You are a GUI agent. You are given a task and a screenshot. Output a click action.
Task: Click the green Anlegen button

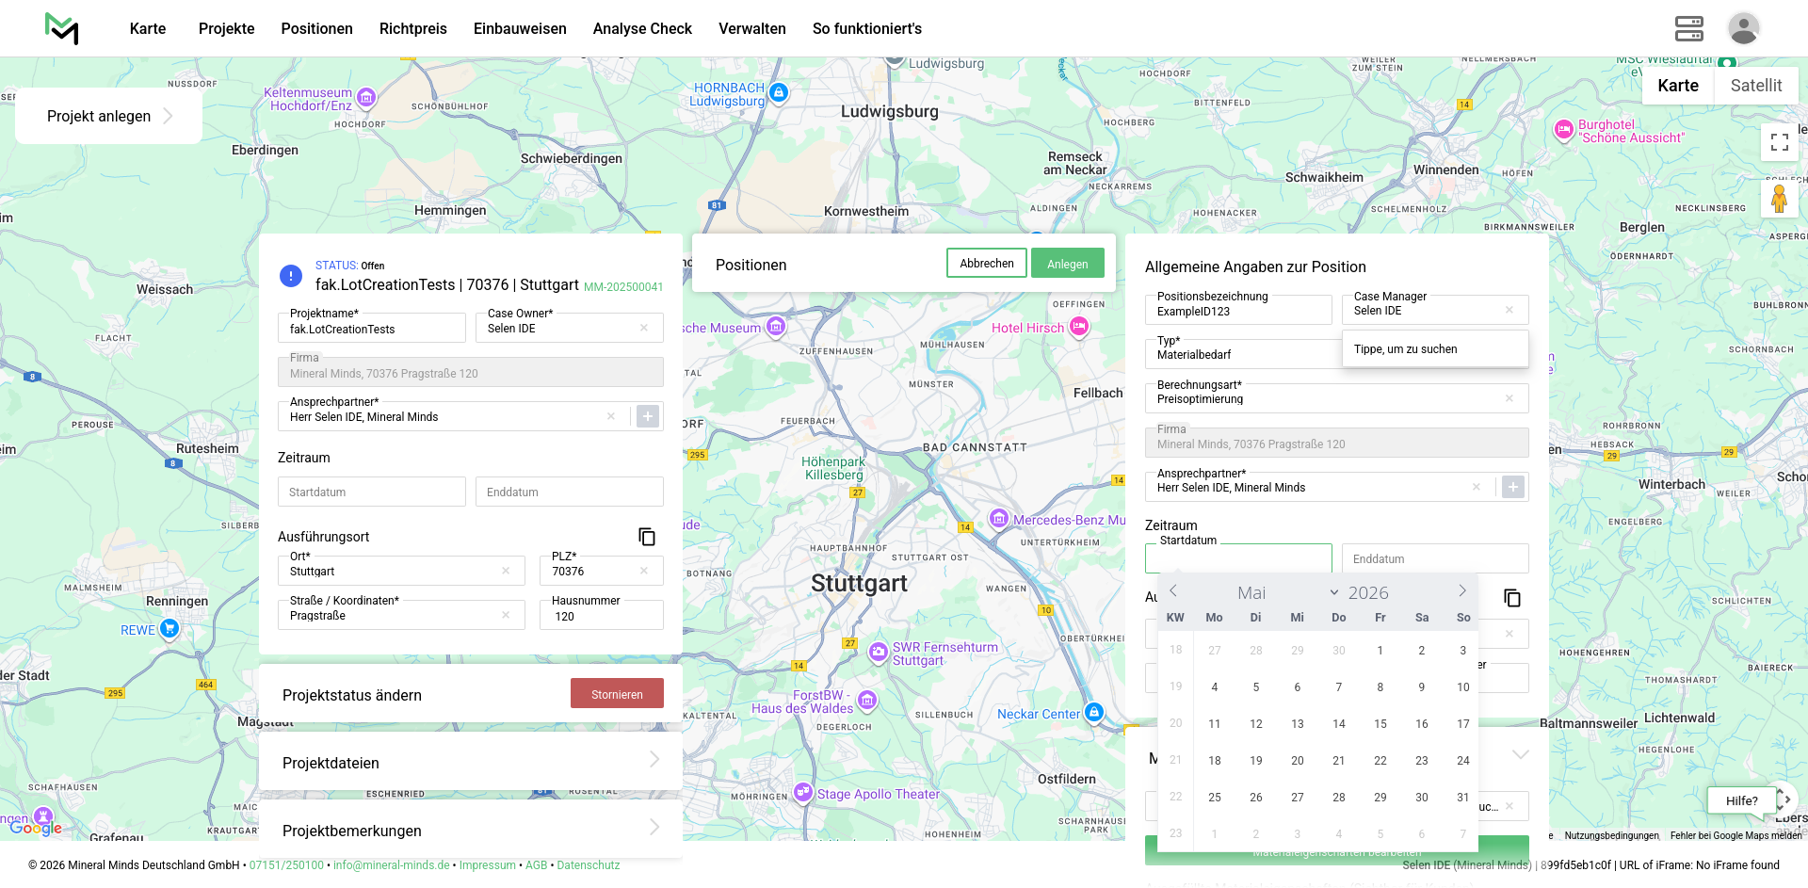[x=1067, y=264]
